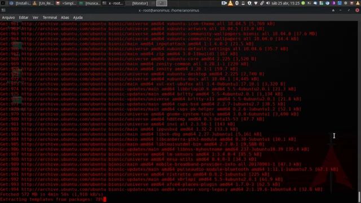Screen dimensions: 361x203
Task: Select the x - root... taskbar window
Action: pyautogui.click(x=113, y=3)
